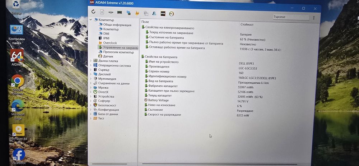Select the Капацитет при пълно зареждане row
The width and height of the screenshot is (359, 166).
[x=171, y=91]
